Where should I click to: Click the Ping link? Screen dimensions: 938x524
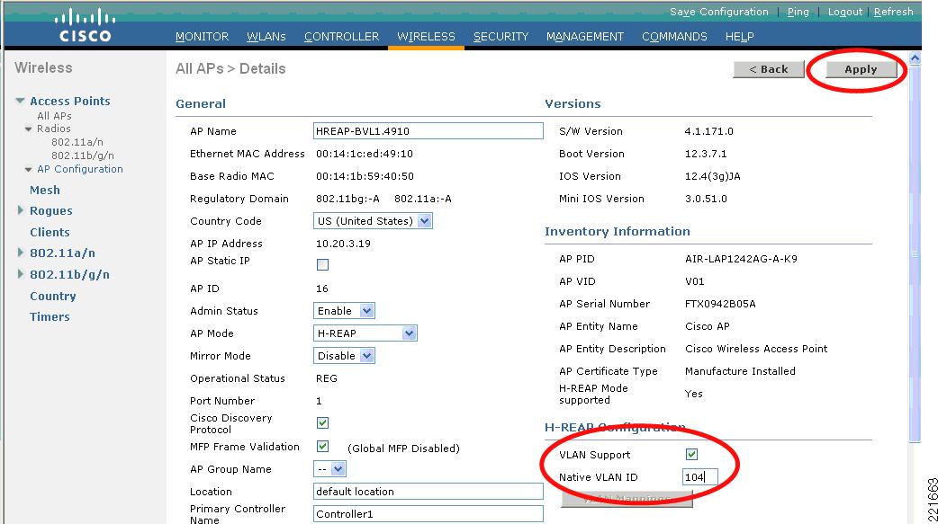tap(798, 12)
